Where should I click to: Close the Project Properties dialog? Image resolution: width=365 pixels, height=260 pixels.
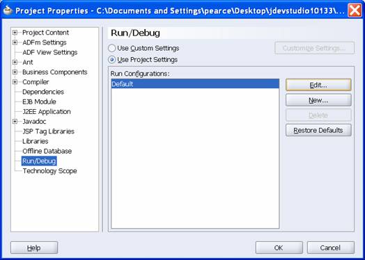[355, 10]
